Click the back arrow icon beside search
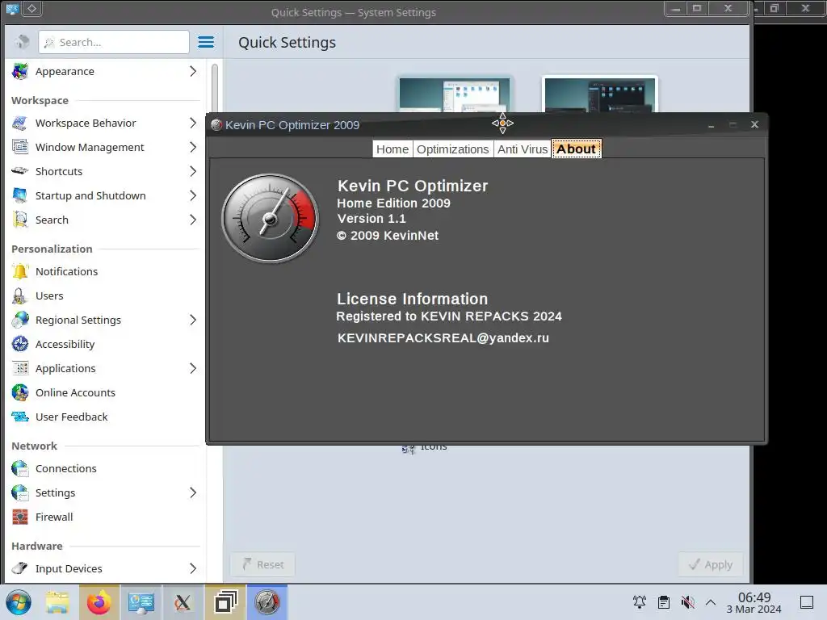827x620 pixels. 22,42
